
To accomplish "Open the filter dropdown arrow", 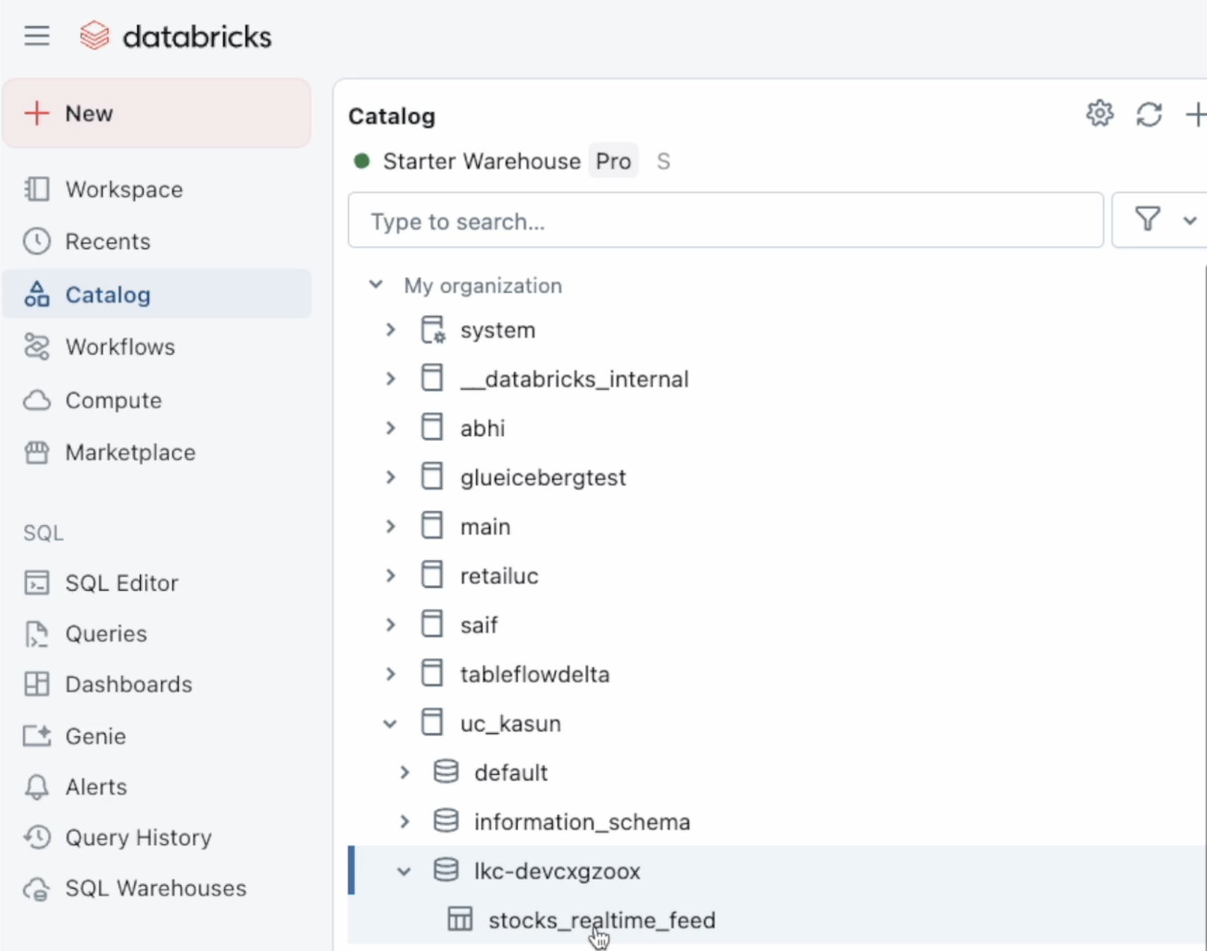I will click(x=1190, y=220).
